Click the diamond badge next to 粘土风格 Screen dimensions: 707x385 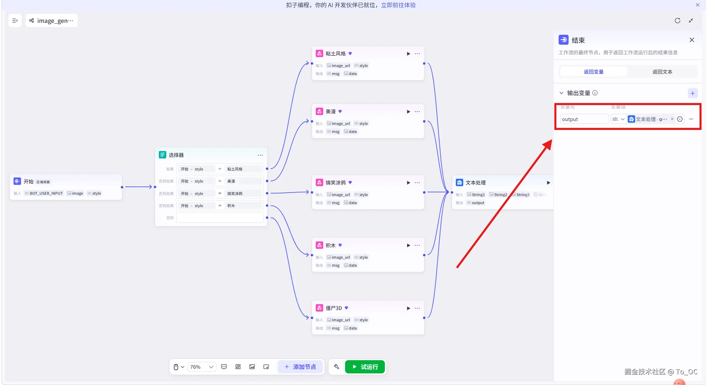[x=350, y=54]
